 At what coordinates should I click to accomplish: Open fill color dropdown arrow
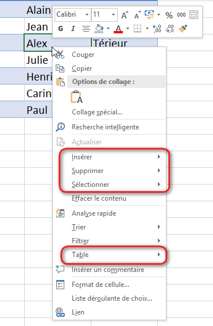(108, 29)
